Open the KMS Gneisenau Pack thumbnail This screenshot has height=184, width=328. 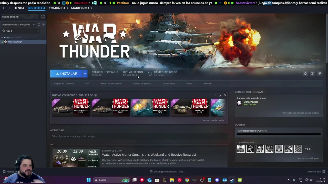150,108
